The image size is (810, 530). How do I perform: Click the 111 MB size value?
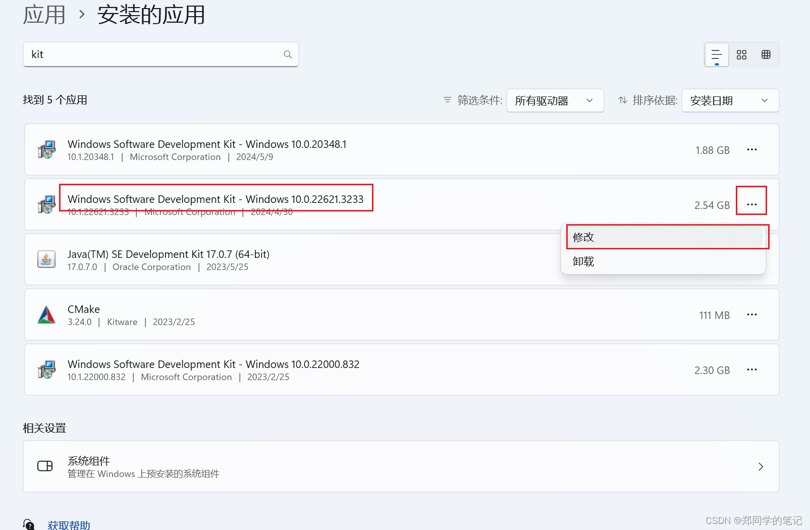coord(715,315)
